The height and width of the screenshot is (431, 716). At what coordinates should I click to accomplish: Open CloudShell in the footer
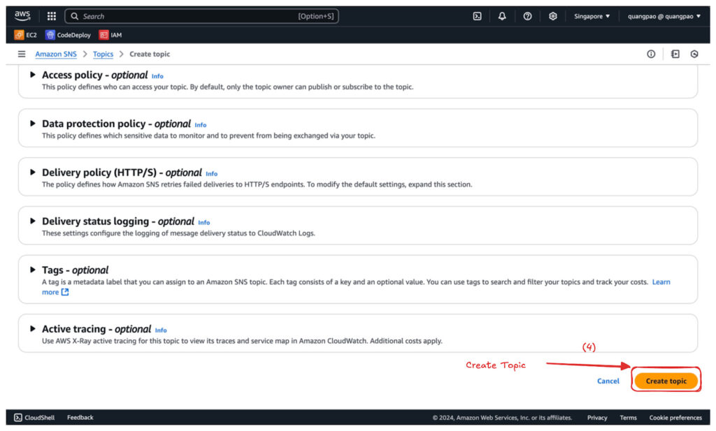tap(34, 418)
